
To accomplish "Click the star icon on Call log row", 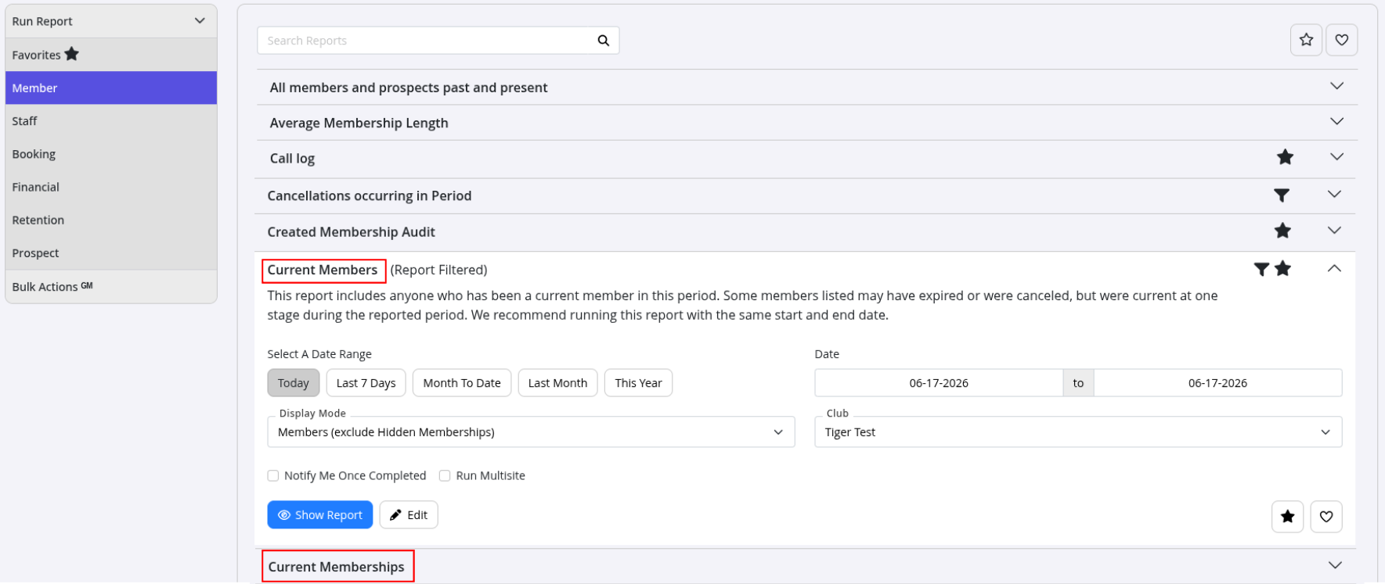I will click(1285, 157).
